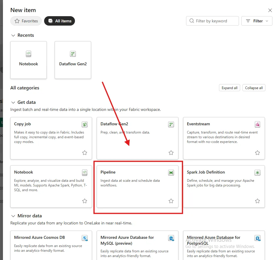Open the recent Dataflow Gen2 card

click(x=73, y=60)
